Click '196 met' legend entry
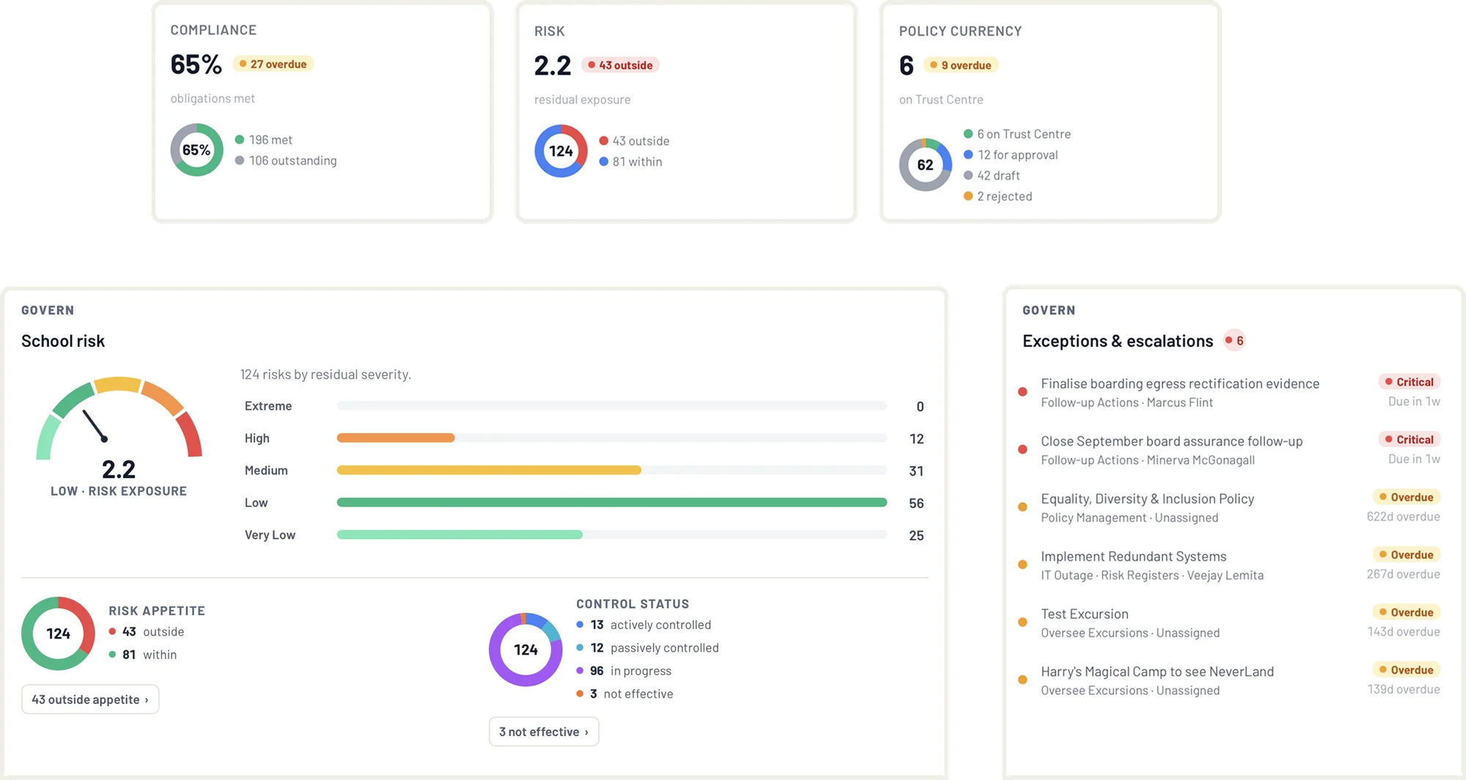 click(263, 139)
